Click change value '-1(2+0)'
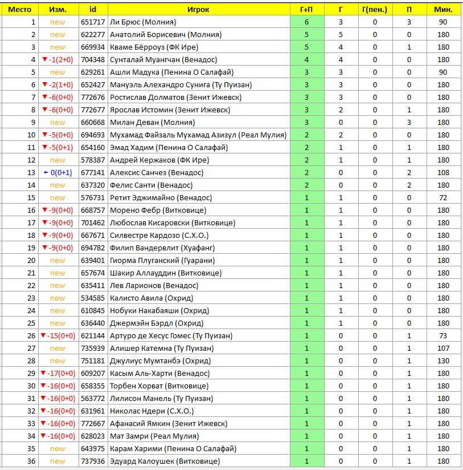Viewport: 463px width, 470px height. [58, 60]
